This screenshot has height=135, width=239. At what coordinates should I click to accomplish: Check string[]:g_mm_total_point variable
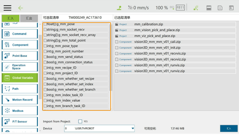[45, 40]
